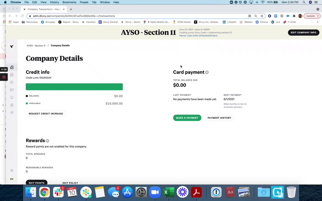The width and height of the screenshot is (322, 201).
Task: Click the Rewards info icon
Action: point(47,141)
